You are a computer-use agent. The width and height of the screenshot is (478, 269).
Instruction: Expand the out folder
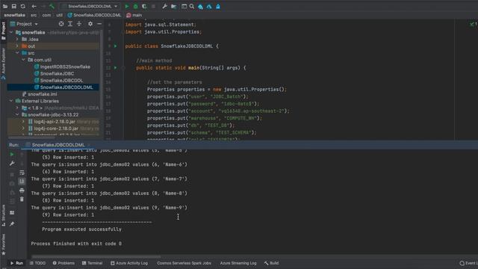tap(17, 46)
